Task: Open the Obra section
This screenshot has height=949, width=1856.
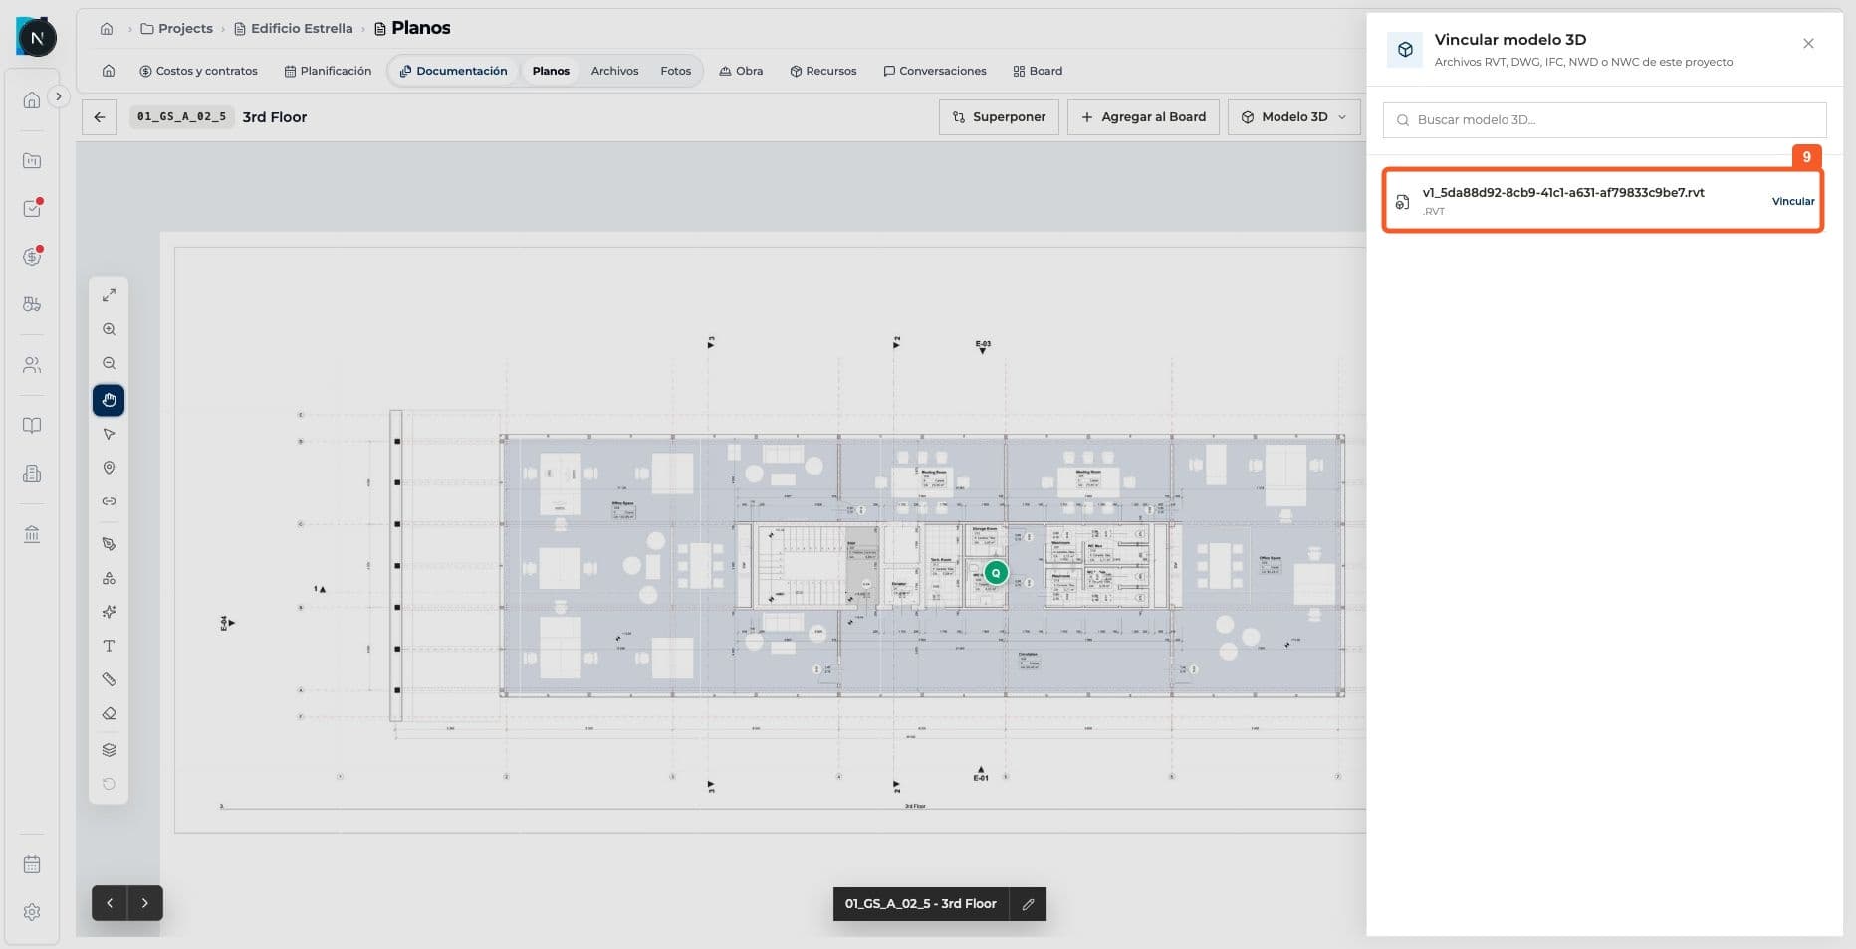Action: (741, 71)
